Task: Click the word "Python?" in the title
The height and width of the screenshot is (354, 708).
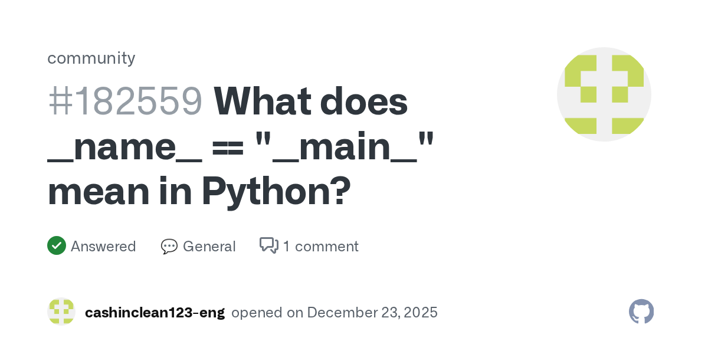Action: (x=276, y=192)
